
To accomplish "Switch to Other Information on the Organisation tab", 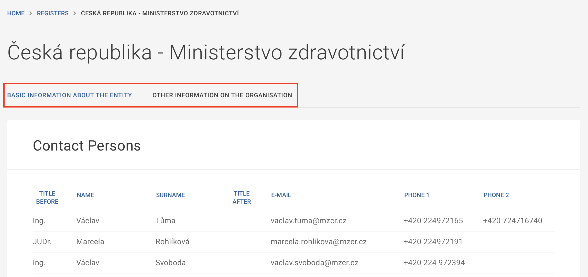I will pos(222,95).
